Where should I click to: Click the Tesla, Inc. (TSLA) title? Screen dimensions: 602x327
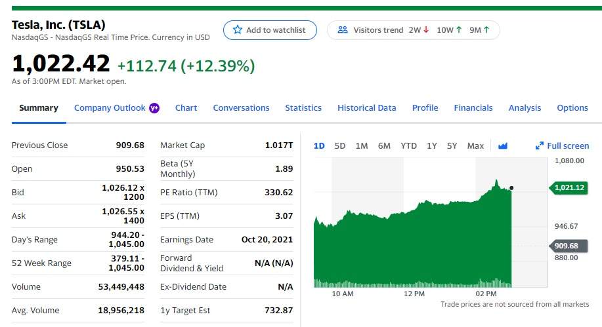point(58,24)
